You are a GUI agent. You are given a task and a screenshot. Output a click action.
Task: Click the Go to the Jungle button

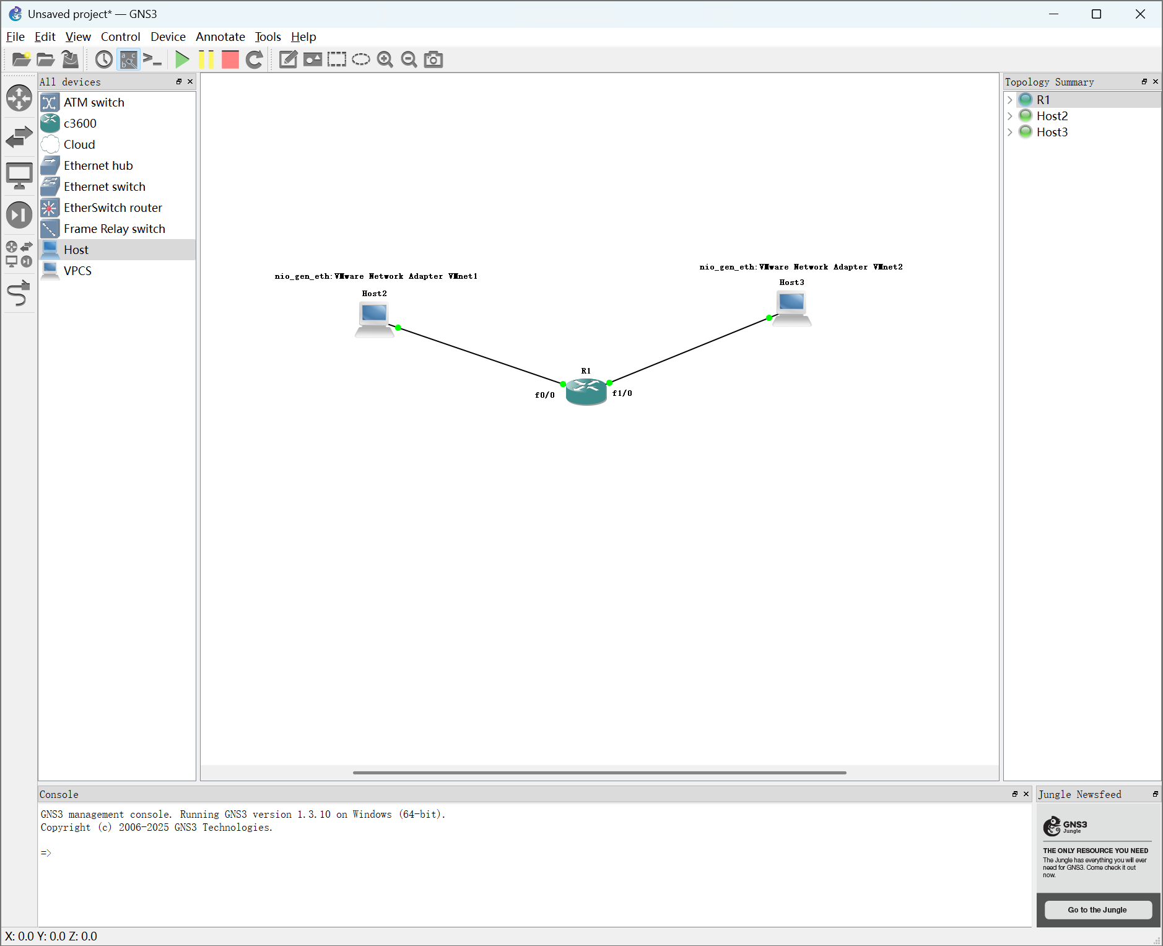[x=1098, y=909]
